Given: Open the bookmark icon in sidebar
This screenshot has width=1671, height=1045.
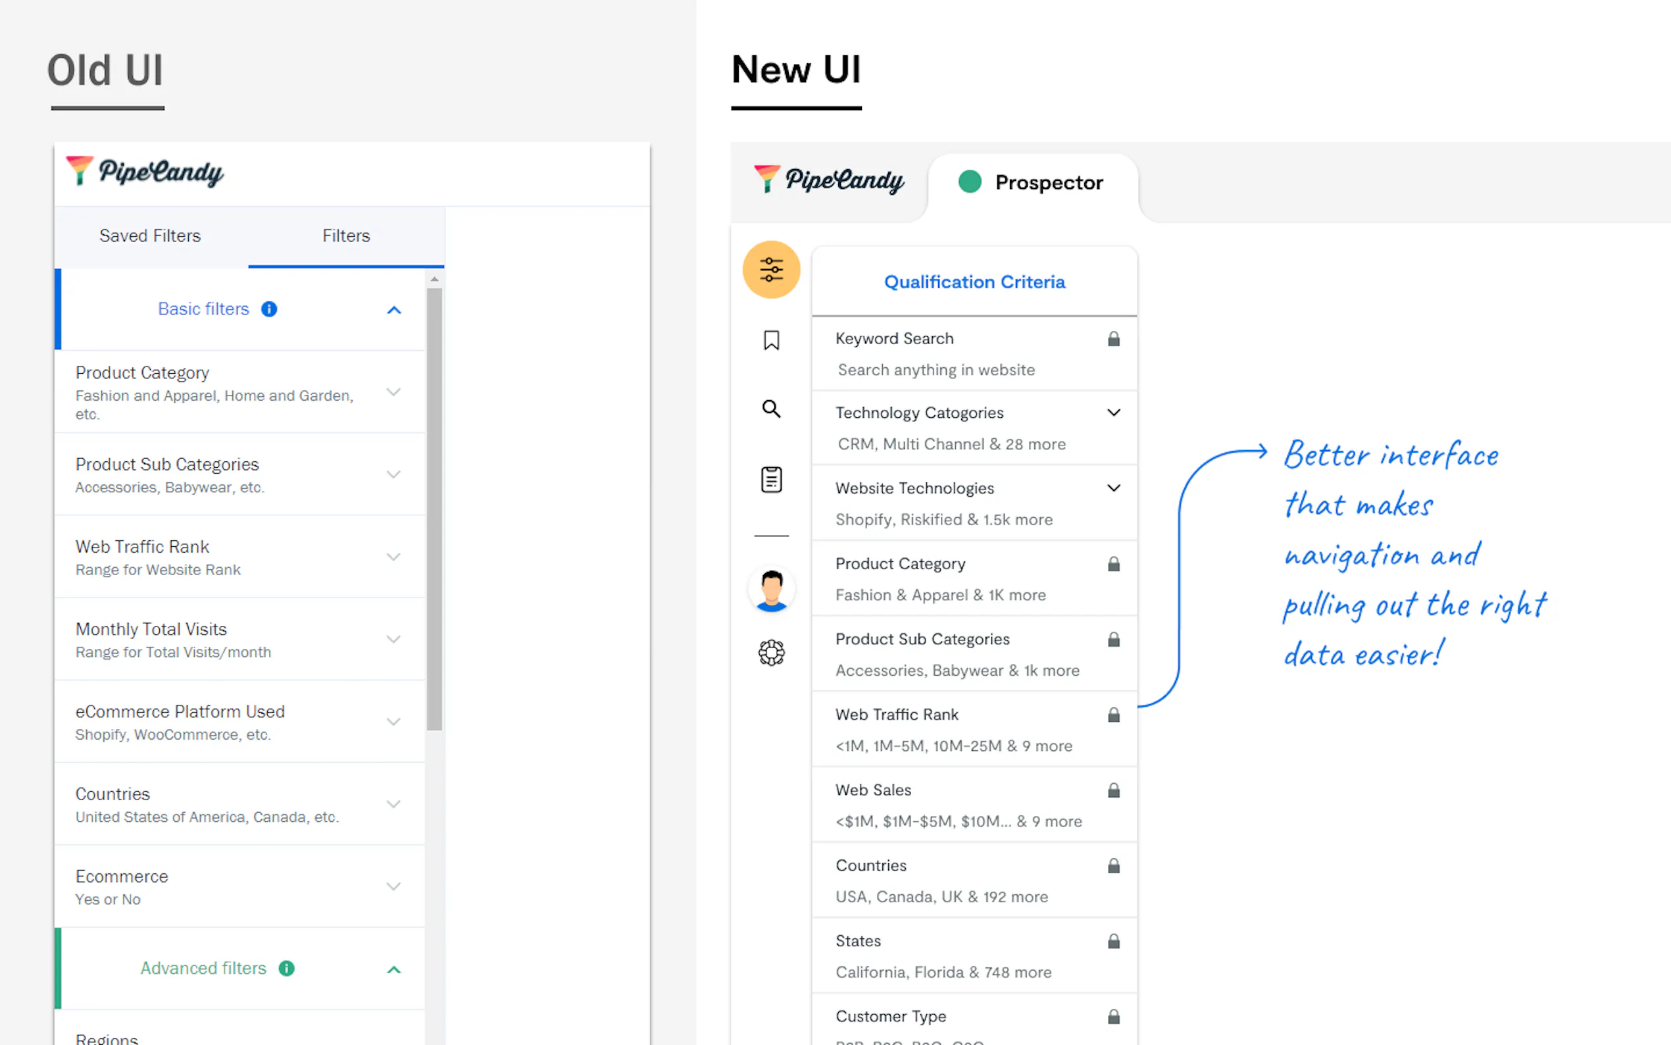Looking at the screenshot, I should coord(771,340).
